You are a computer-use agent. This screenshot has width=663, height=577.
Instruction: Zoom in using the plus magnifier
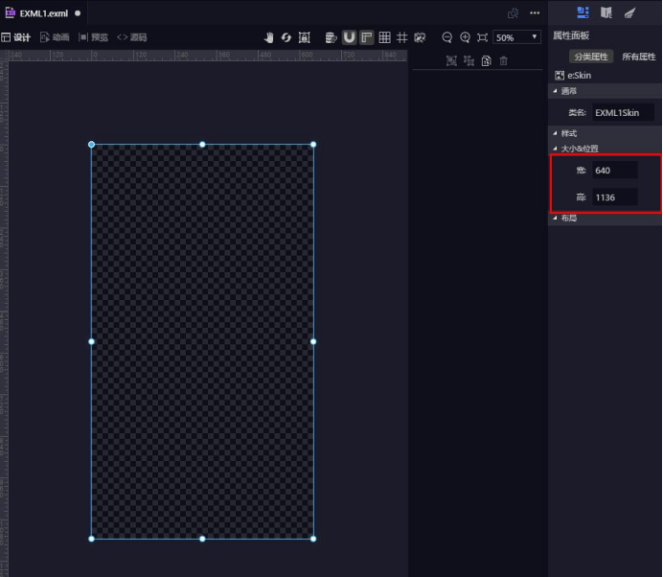(x=465, y=37)
